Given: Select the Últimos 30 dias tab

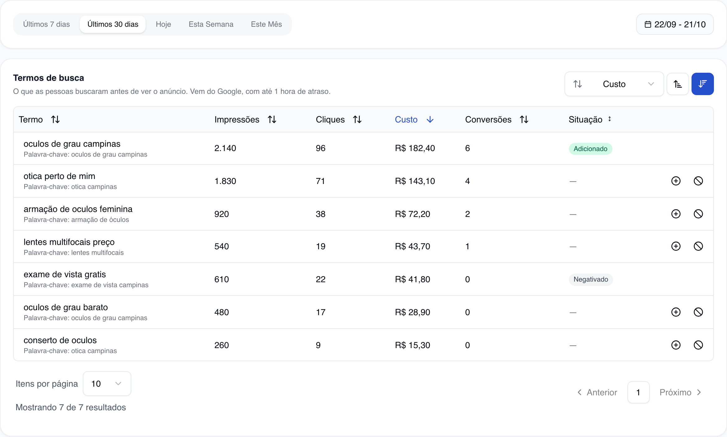Looking at the screenshot, I should (113, 24).
